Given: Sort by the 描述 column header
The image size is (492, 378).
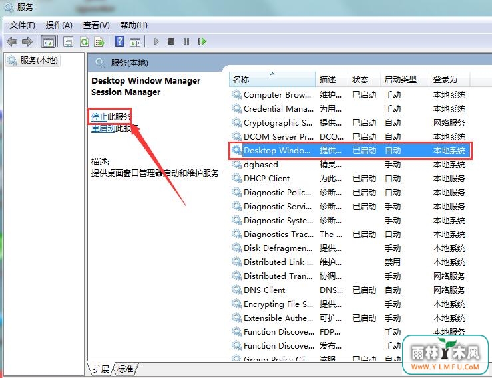Looking at the screenshot, I should tap(332, 80).
